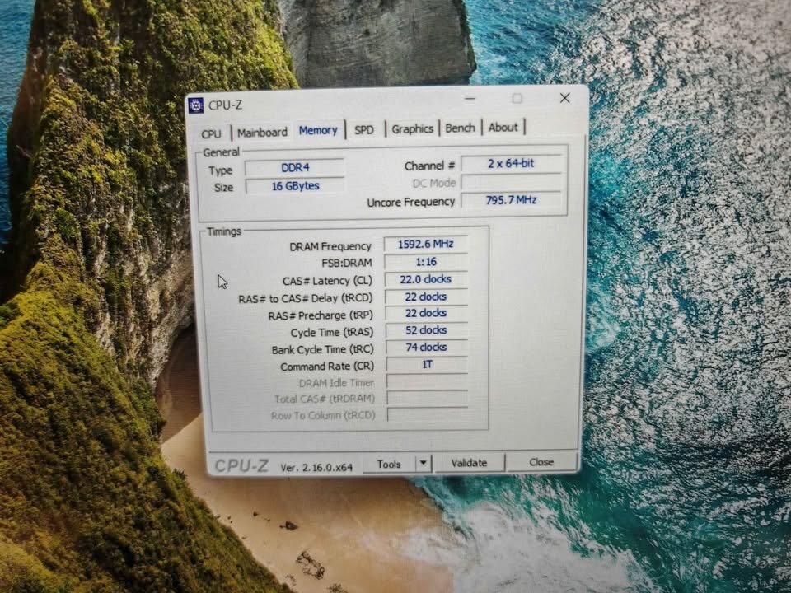
Task: Click the RAS# Precharge (tRP) label
Action: coord(321,315)
